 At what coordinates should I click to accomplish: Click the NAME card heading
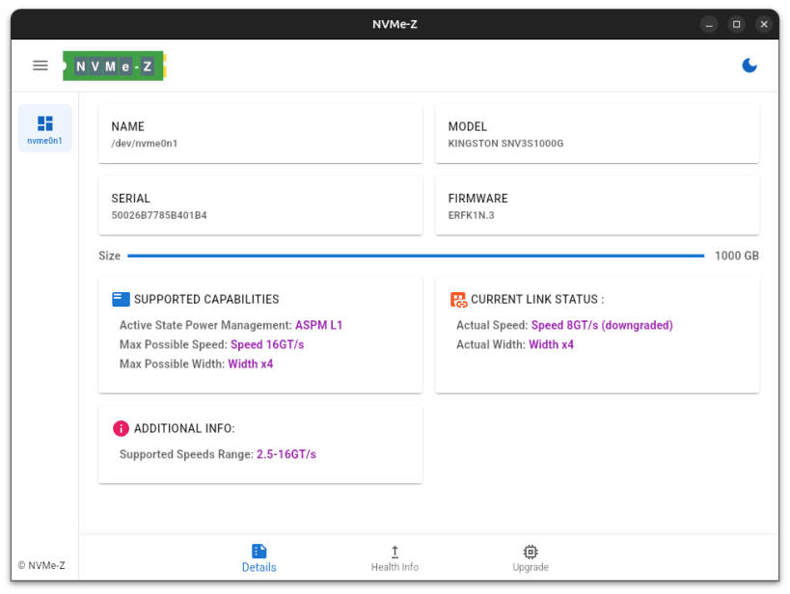[x=128, y=126]
